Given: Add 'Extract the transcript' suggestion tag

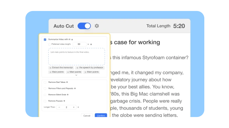Looking at the screenshot, I should 61,68.
